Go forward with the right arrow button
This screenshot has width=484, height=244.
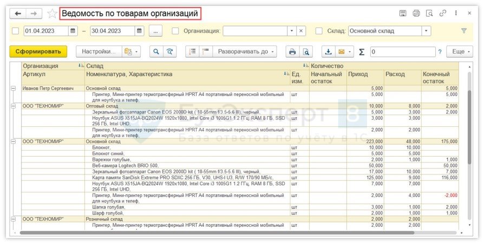point(34,13)
